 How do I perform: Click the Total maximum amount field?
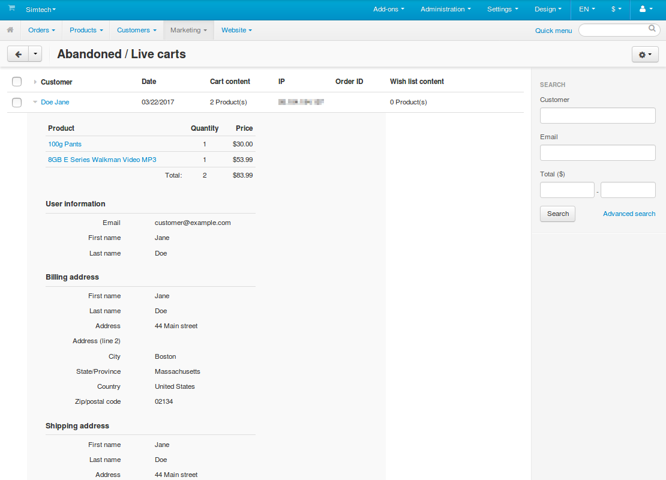tap(628, 190)
